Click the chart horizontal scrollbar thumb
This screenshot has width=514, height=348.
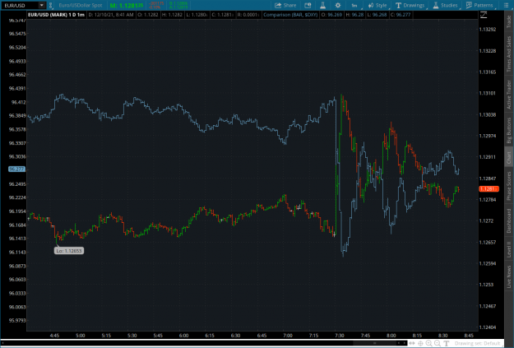click(375, 343)
